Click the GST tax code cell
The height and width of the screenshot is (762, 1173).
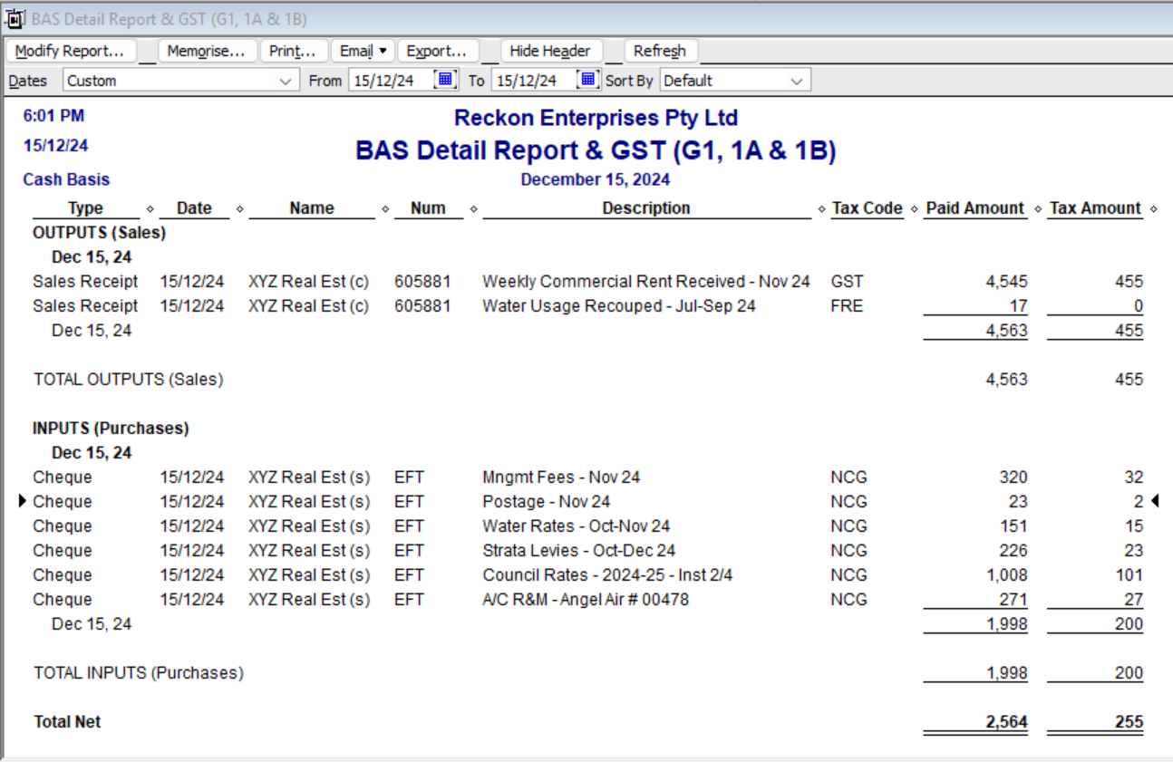pos(847,282)
